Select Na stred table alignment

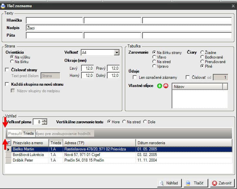tap(154, 61)
